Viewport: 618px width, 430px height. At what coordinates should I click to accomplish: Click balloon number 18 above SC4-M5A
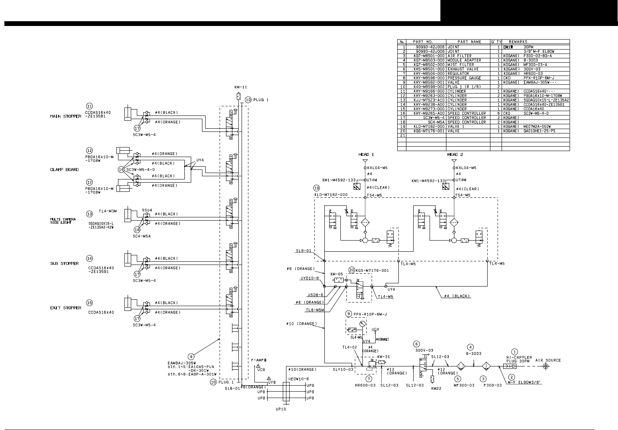137,229
